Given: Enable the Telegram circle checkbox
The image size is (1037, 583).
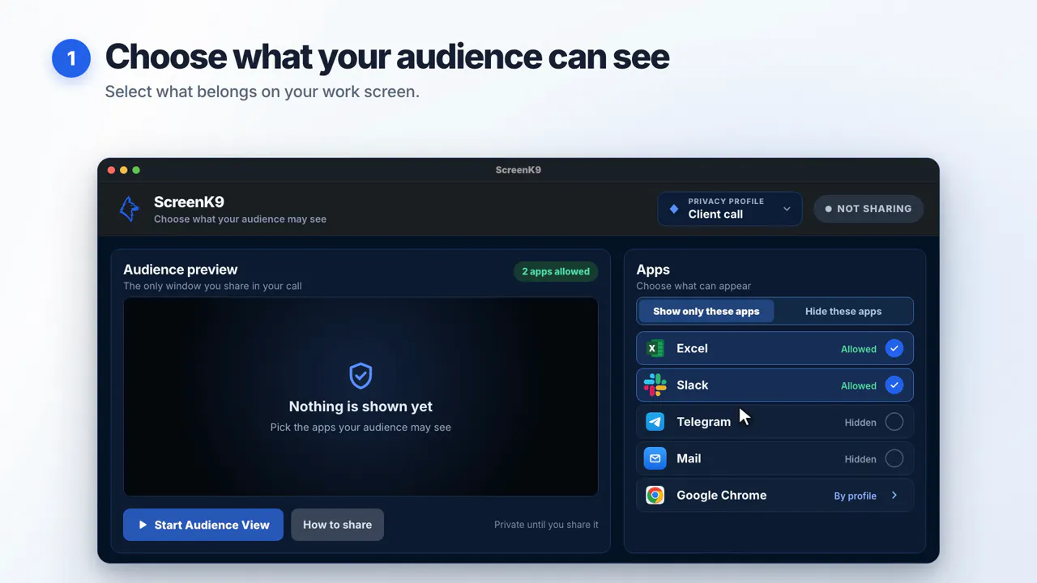Looking at the screenshot, I should (x=894, y=422).
